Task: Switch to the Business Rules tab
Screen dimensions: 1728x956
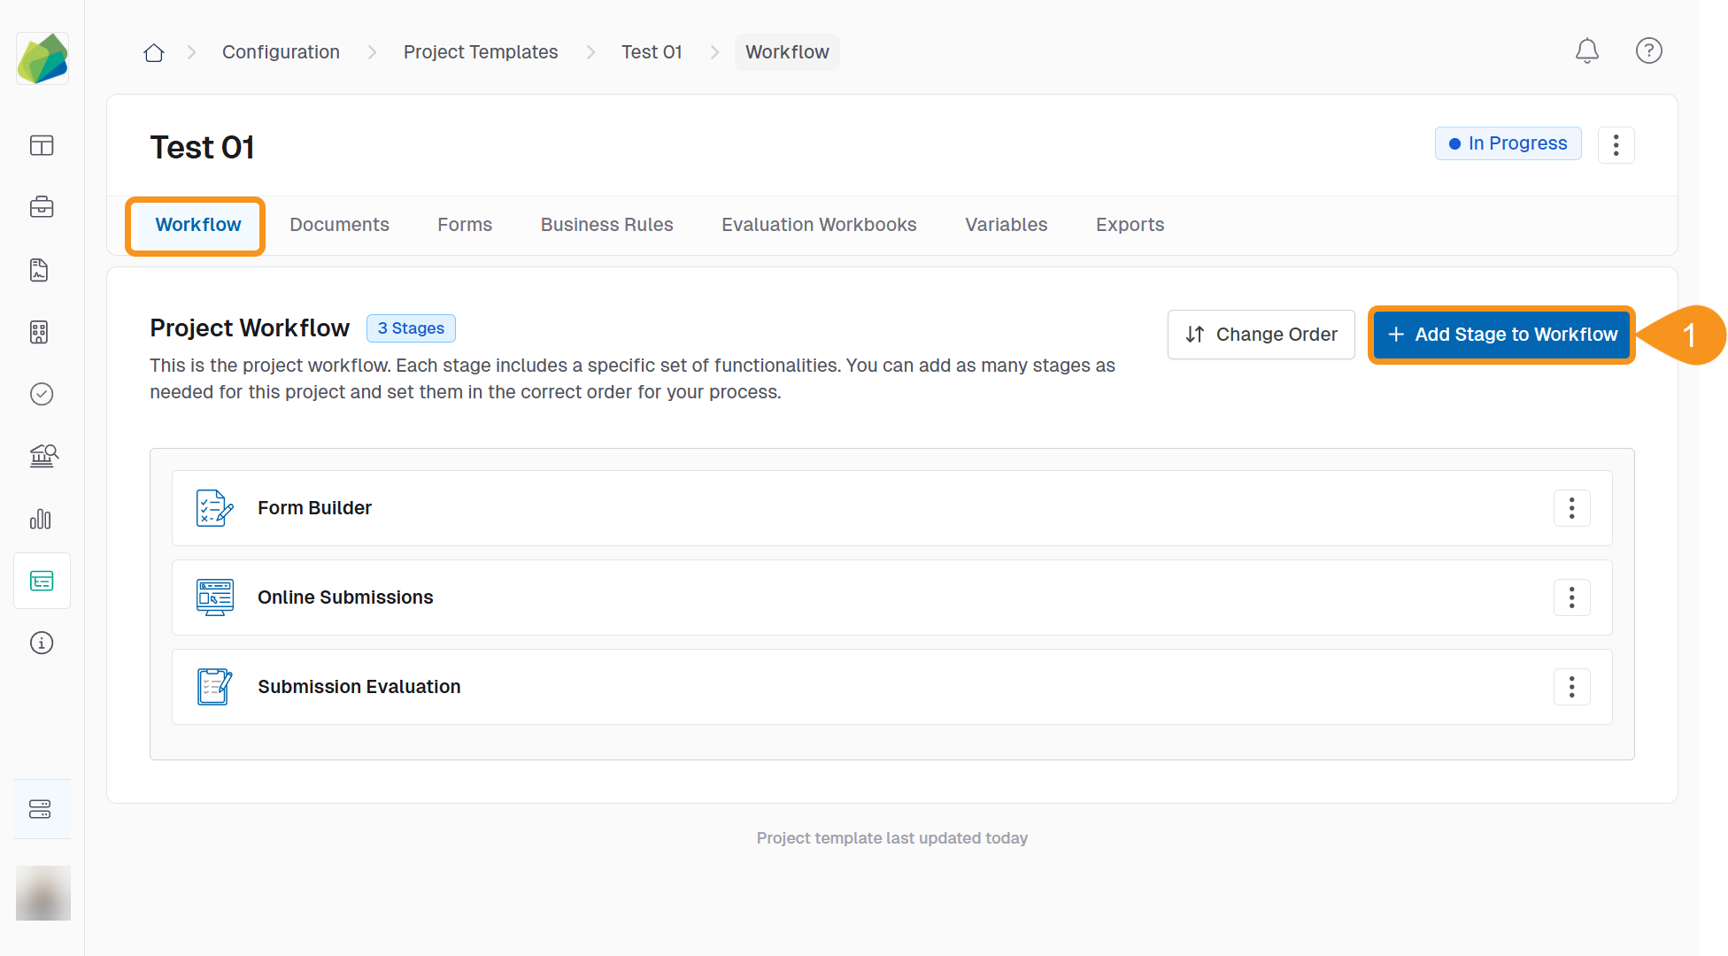Action: [x=606, y=225]
